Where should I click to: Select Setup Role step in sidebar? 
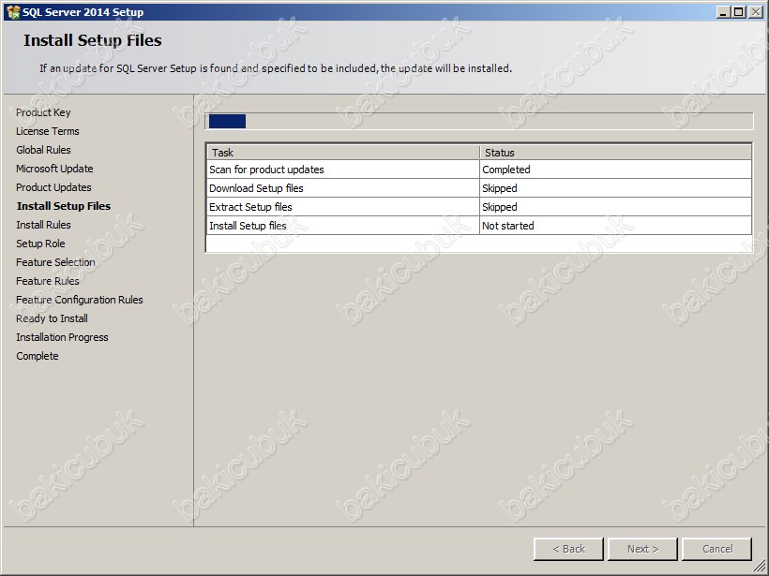pos(40,244)
